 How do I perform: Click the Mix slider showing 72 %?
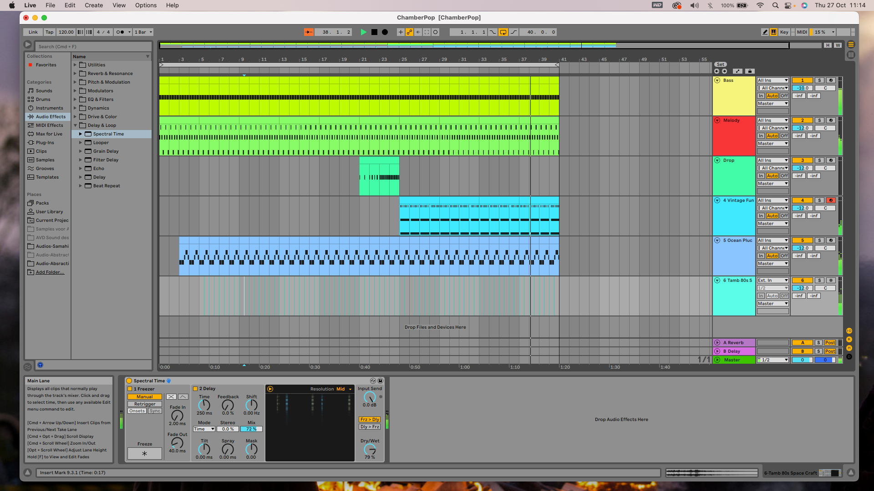pyautogui.click(x=252, y=429)
